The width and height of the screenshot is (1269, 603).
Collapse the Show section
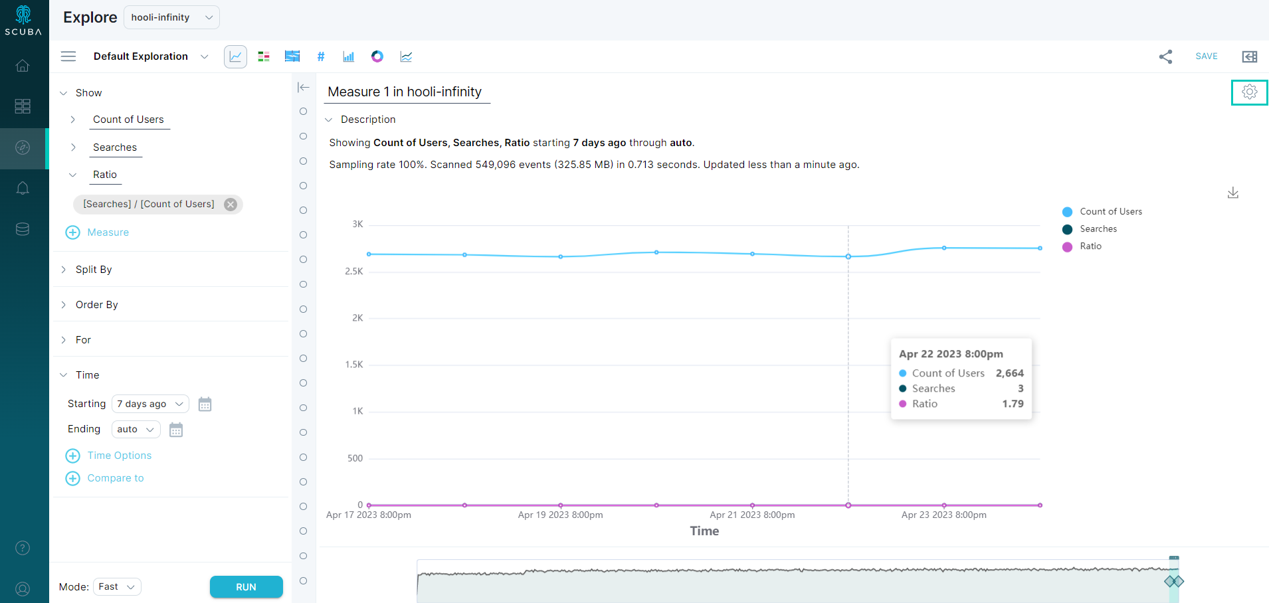(64, 93)
